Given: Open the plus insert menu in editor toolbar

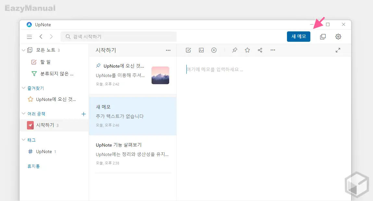Looking at the screenshot, I should 214,50.
